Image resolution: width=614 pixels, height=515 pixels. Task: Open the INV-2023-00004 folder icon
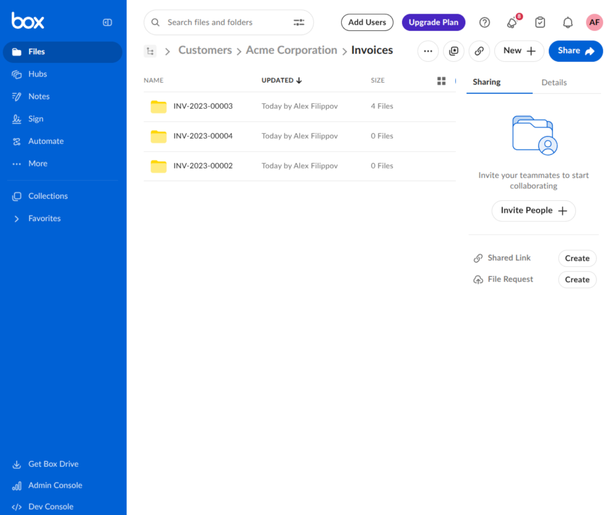coord(159,136)
